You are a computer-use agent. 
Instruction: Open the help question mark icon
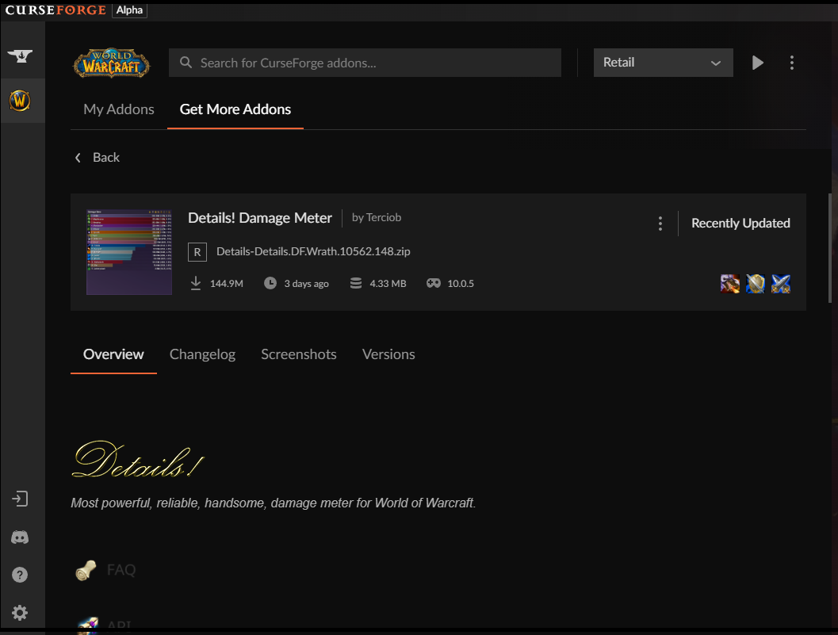20,575
